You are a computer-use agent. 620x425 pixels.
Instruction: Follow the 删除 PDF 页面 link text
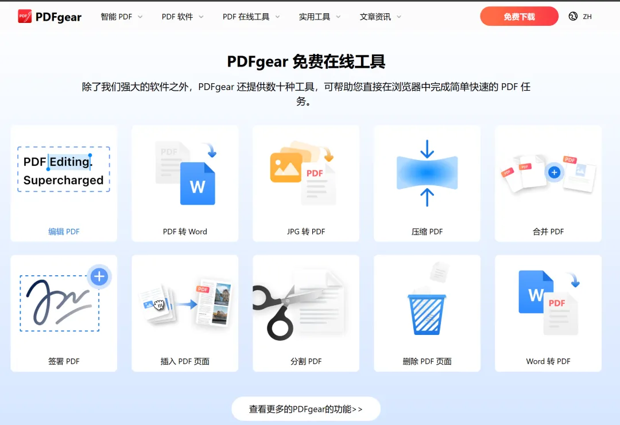tap(427, 361)
